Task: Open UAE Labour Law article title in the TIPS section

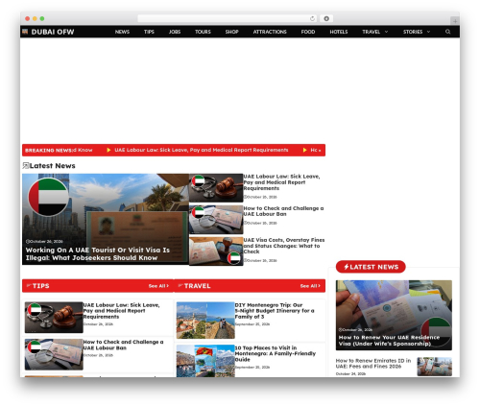Action: pyautogui.click(x=121, y=311)
